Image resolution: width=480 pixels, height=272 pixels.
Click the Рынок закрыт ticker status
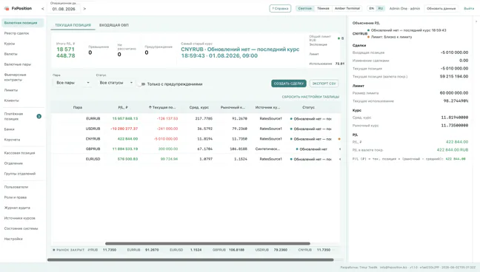[69, 250]
